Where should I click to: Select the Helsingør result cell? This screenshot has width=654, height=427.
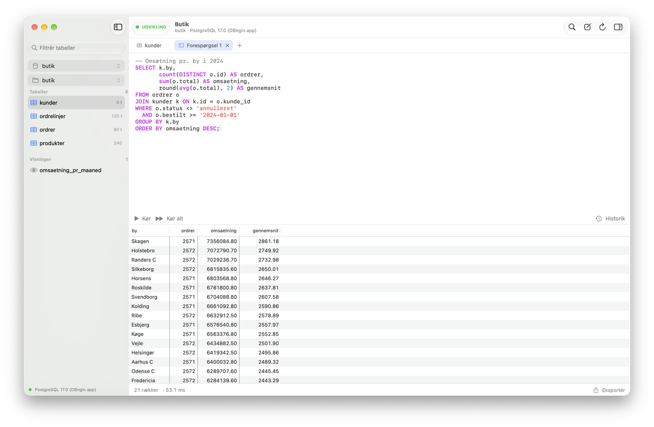(x=149, y=353)
